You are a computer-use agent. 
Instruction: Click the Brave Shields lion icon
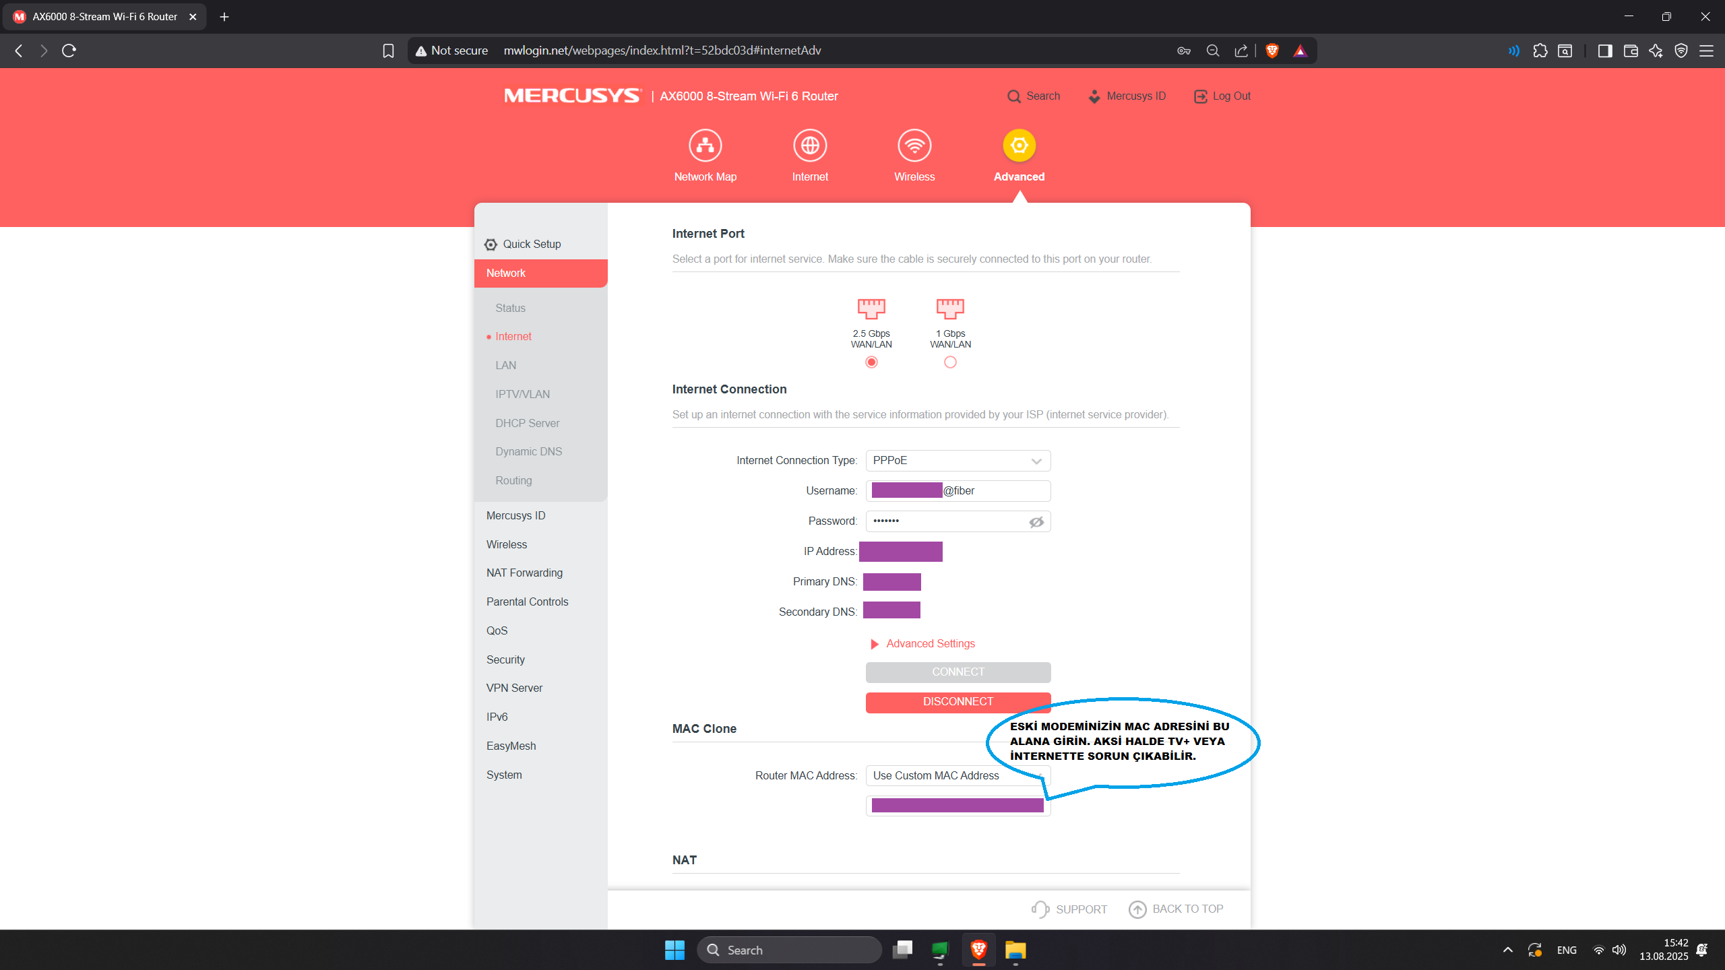(1272, 51)
